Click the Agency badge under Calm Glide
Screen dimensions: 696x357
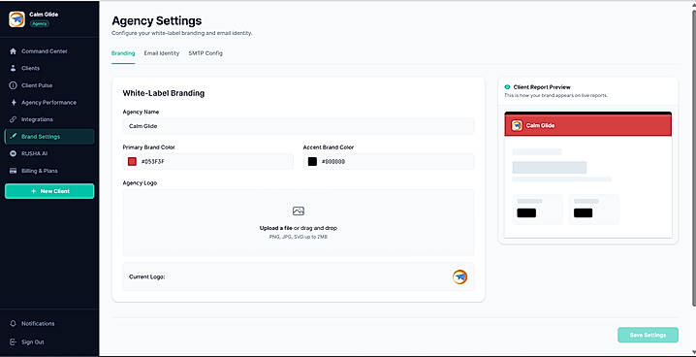[x=40, y=24]
